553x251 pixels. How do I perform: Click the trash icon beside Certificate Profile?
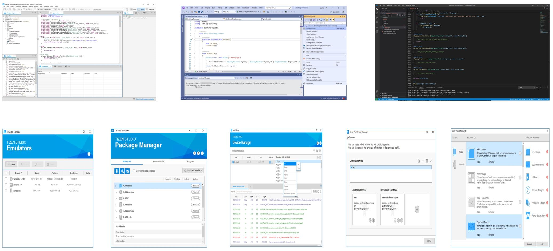point(427,161)
